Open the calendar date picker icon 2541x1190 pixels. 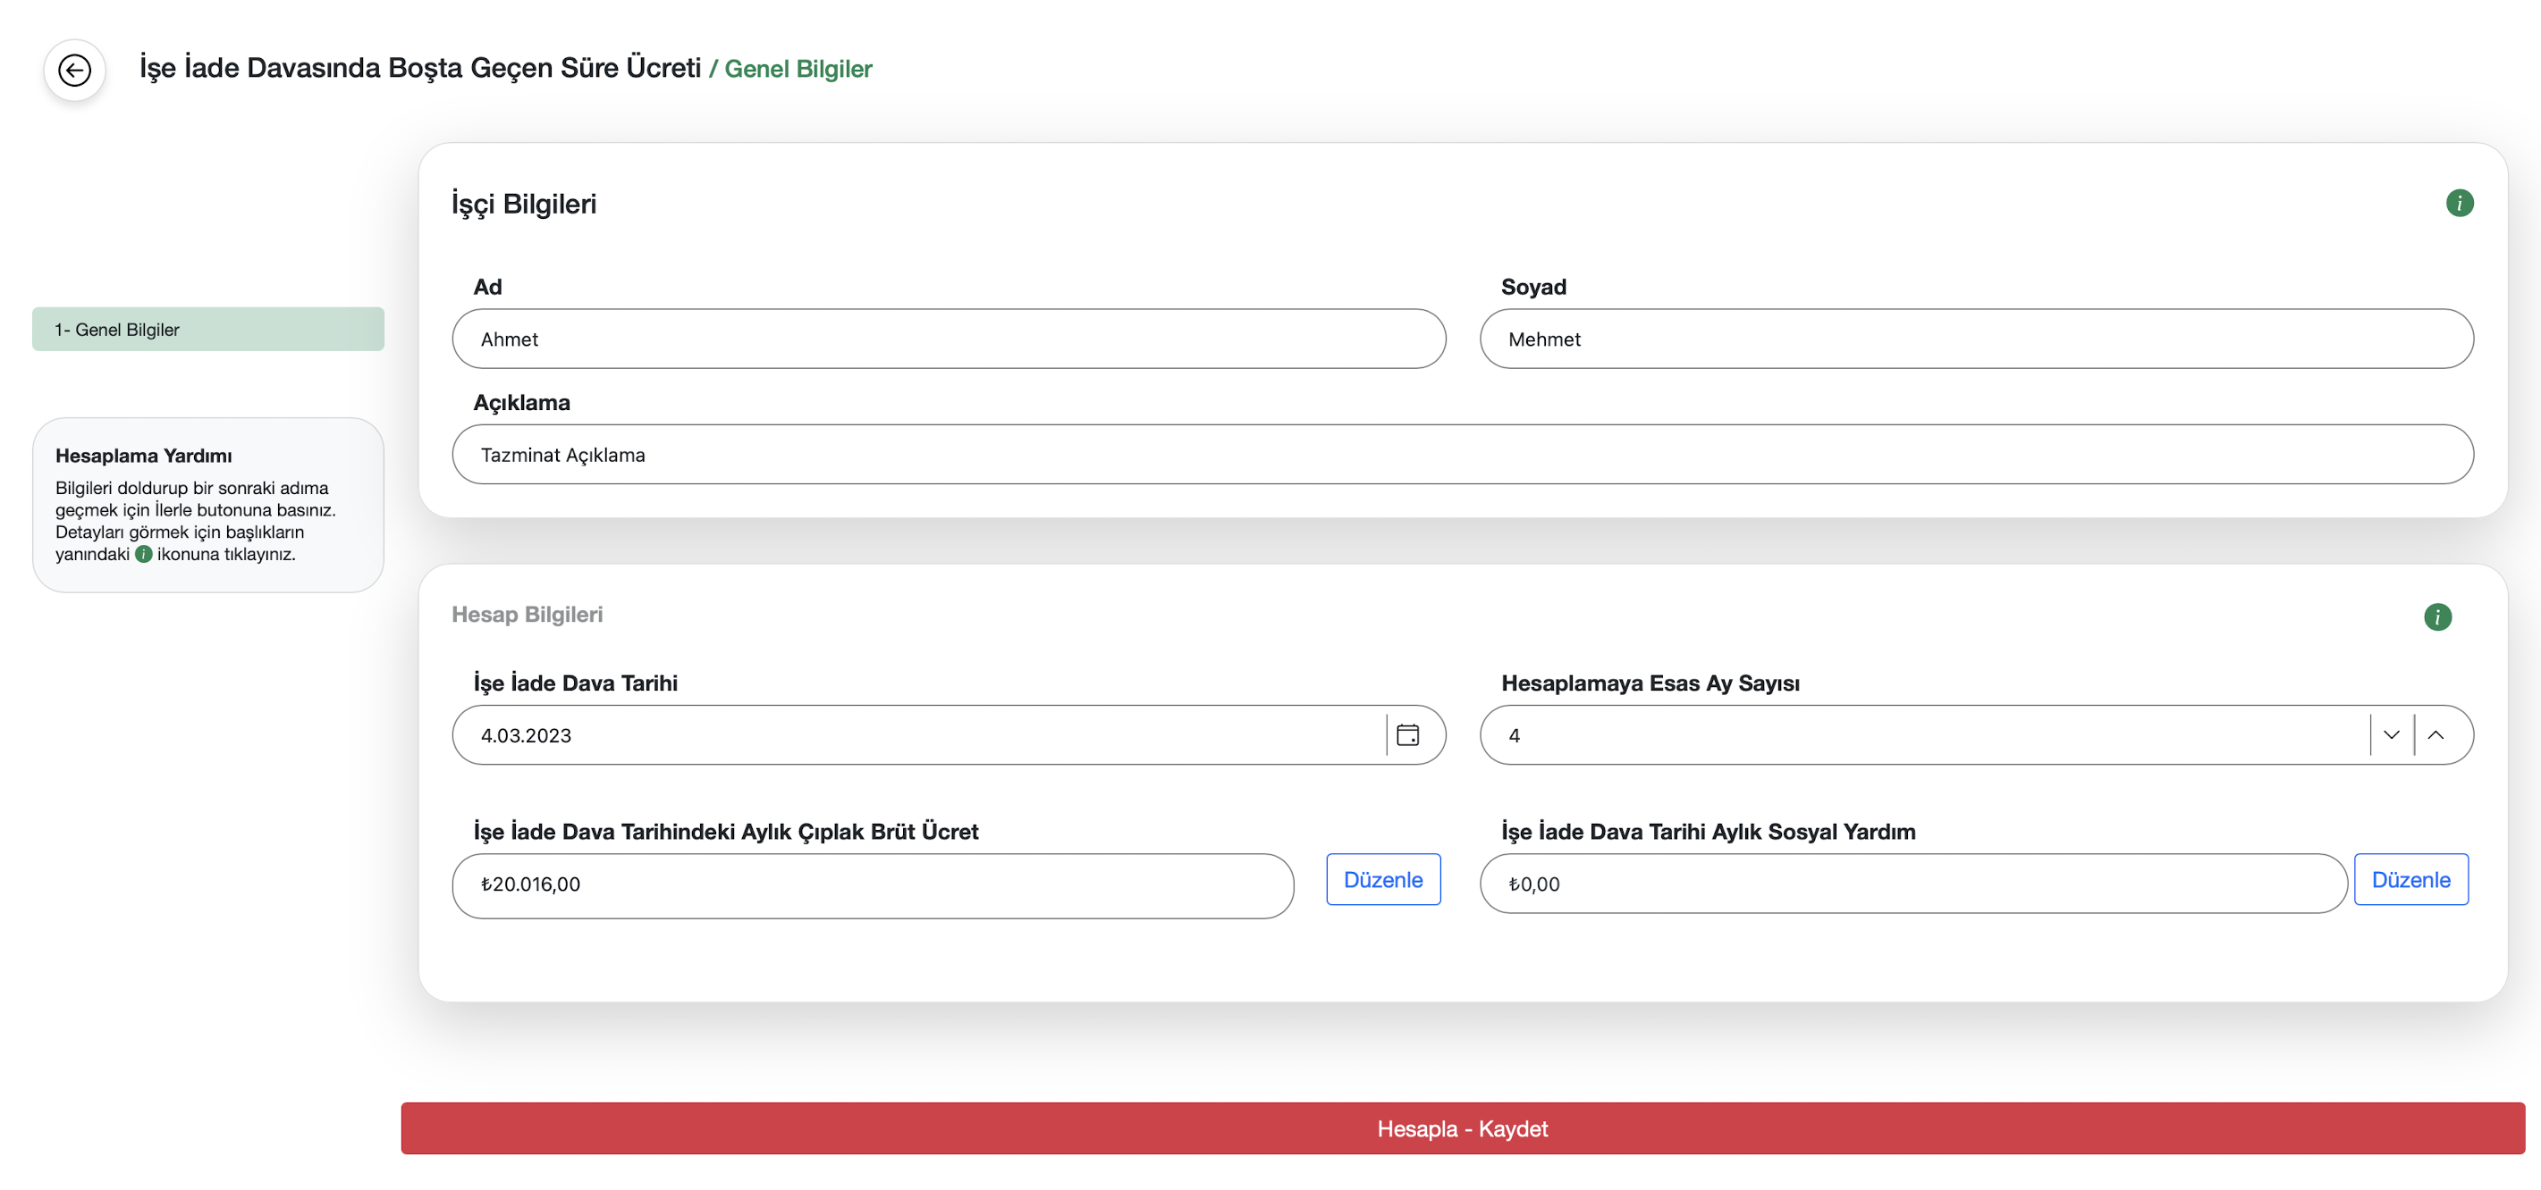(1406, 735)
